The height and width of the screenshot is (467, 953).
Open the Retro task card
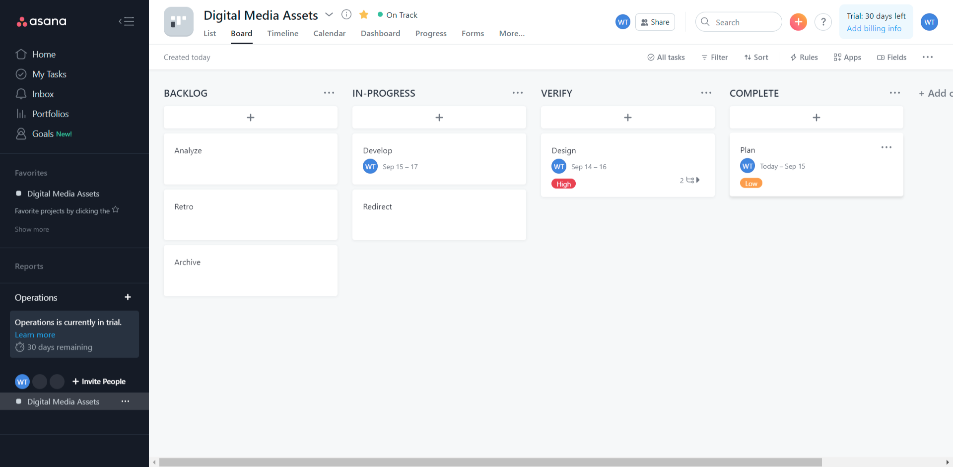point(251,215)
